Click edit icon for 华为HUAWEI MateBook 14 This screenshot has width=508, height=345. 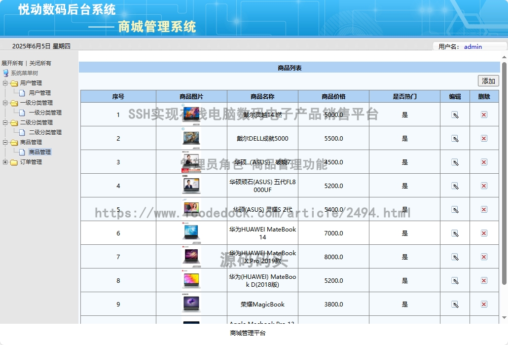(455, 233)
